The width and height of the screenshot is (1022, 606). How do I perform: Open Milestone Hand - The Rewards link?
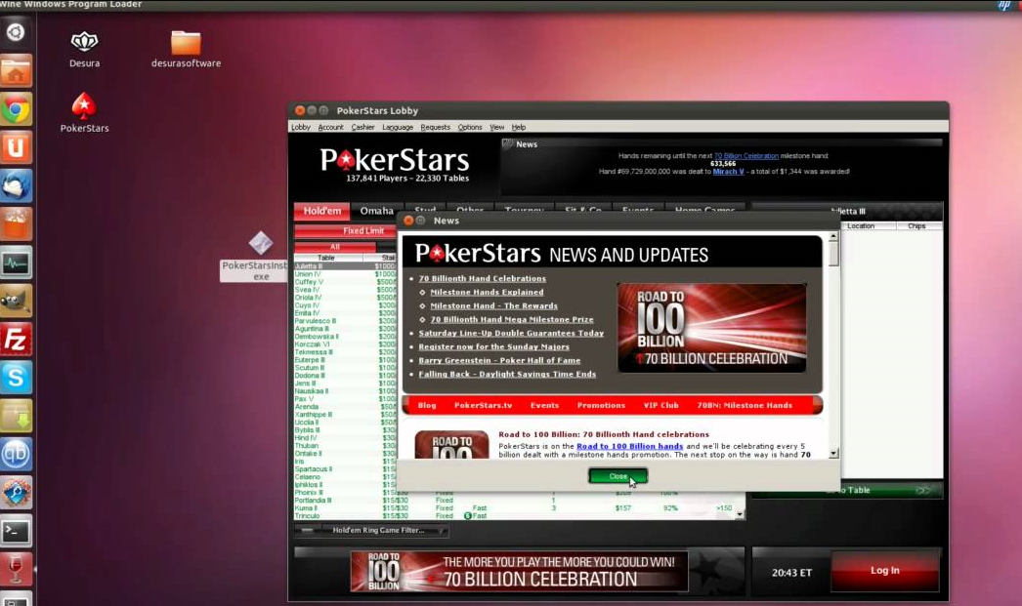(494, 306)
